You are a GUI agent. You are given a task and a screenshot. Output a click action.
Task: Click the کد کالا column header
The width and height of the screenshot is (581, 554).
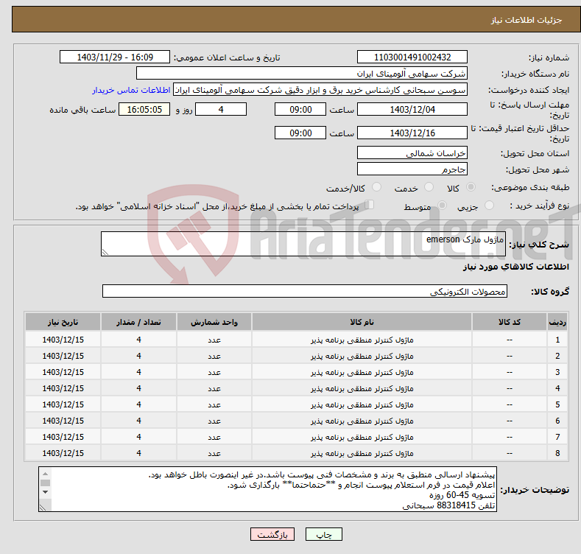[510, 322]
